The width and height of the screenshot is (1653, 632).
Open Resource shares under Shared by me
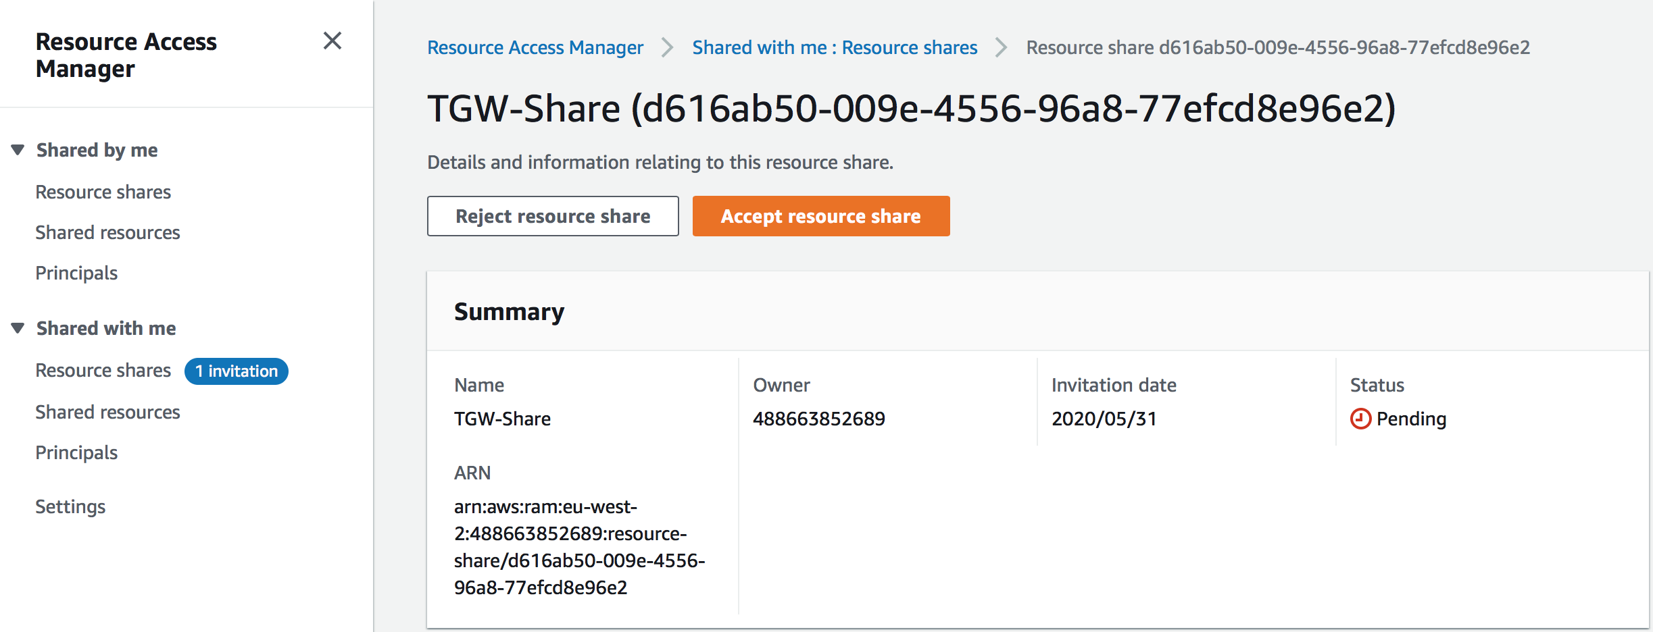pos(103,192)
